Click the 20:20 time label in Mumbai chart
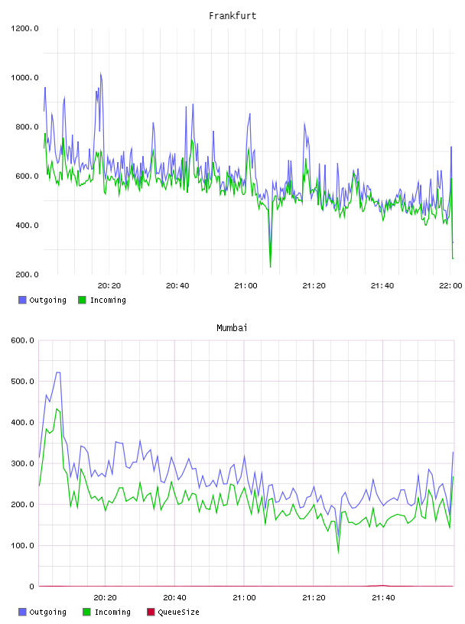The height and width of the screenshot is (624, 465). (x=105, y=598)
